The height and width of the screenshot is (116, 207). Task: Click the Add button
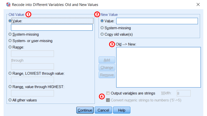point(107,60)
